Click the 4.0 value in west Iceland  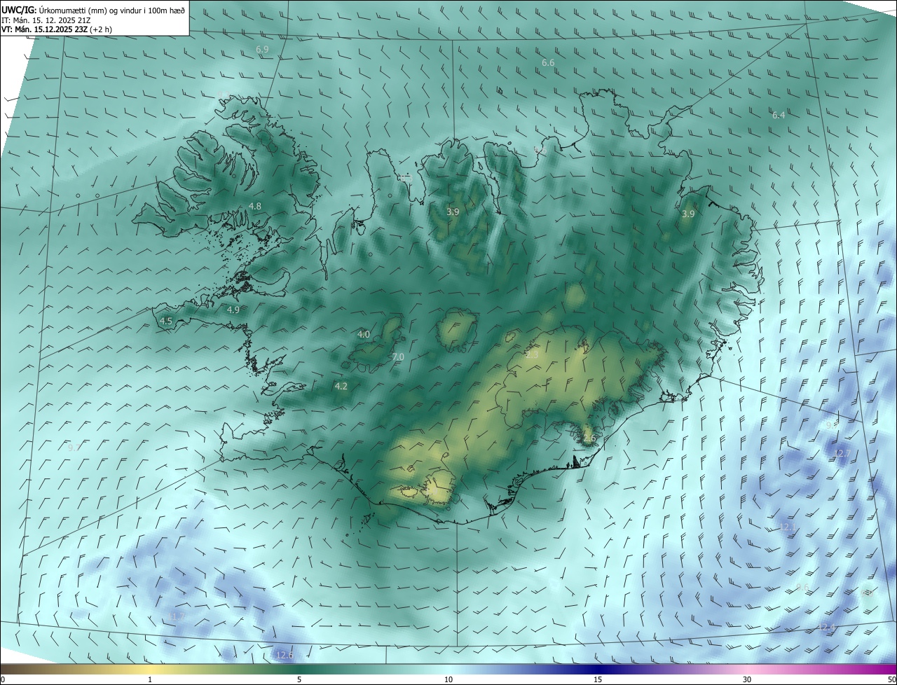point(364,335)
